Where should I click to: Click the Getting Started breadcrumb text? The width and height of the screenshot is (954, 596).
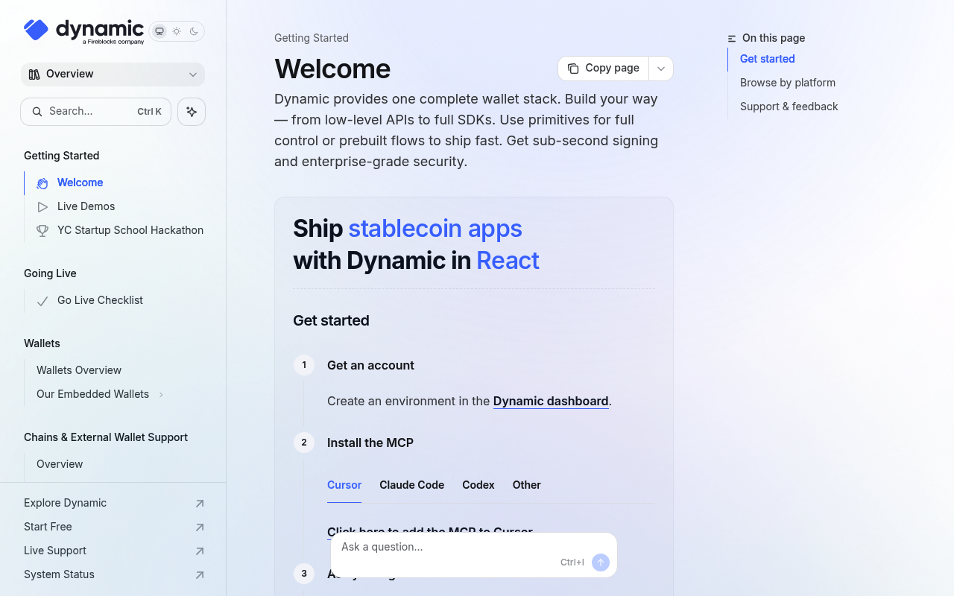(312, 38)
